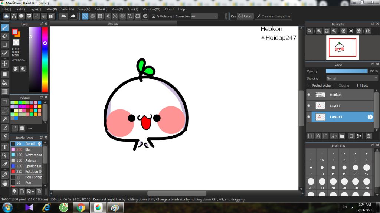Open the Select menu
This screenshot has height=213, width=380.
point(68,9)
